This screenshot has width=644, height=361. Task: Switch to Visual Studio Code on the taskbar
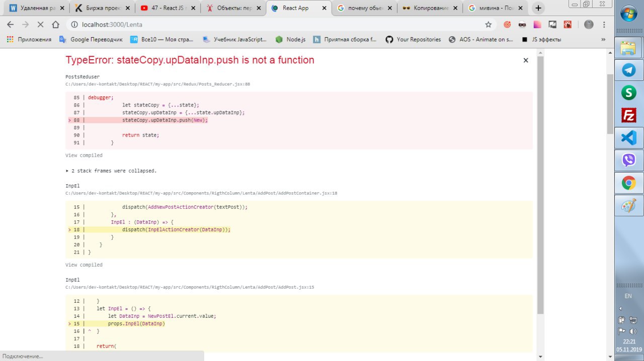(628, 138)
